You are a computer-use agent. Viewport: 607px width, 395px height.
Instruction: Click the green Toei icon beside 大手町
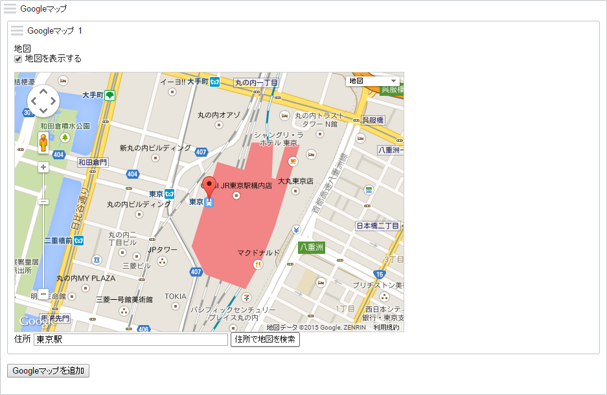click(110, 95)
